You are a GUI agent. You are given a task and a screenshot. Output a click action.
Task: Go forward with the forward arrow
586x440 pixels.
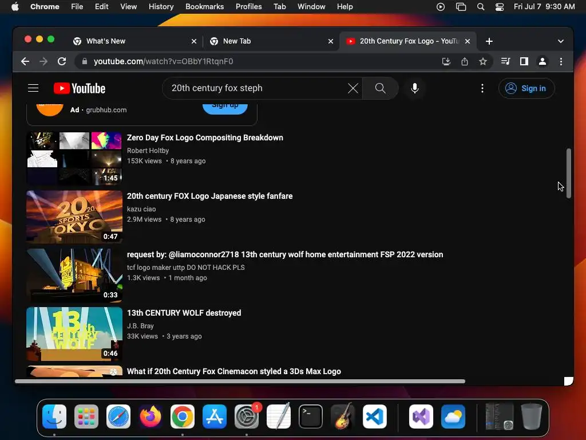pos(43,61)
